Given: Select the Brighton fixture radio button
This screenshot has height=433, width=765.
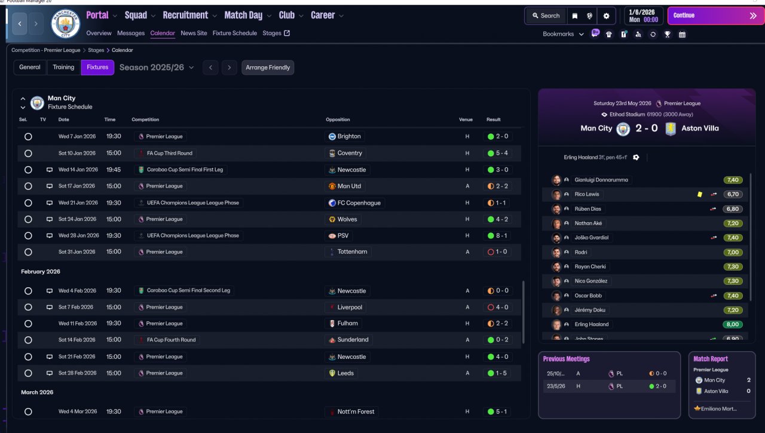Looking at the screenshot, I should tap(28, 137).
